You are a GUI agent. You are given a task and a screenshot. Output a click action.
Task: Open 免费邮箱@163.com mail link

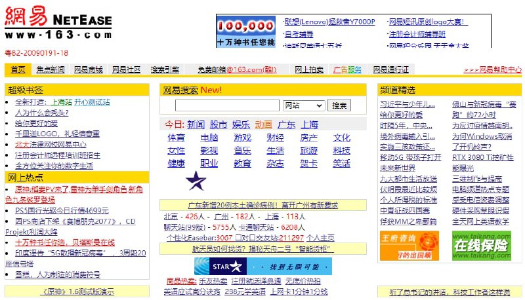tap(237, 69)
